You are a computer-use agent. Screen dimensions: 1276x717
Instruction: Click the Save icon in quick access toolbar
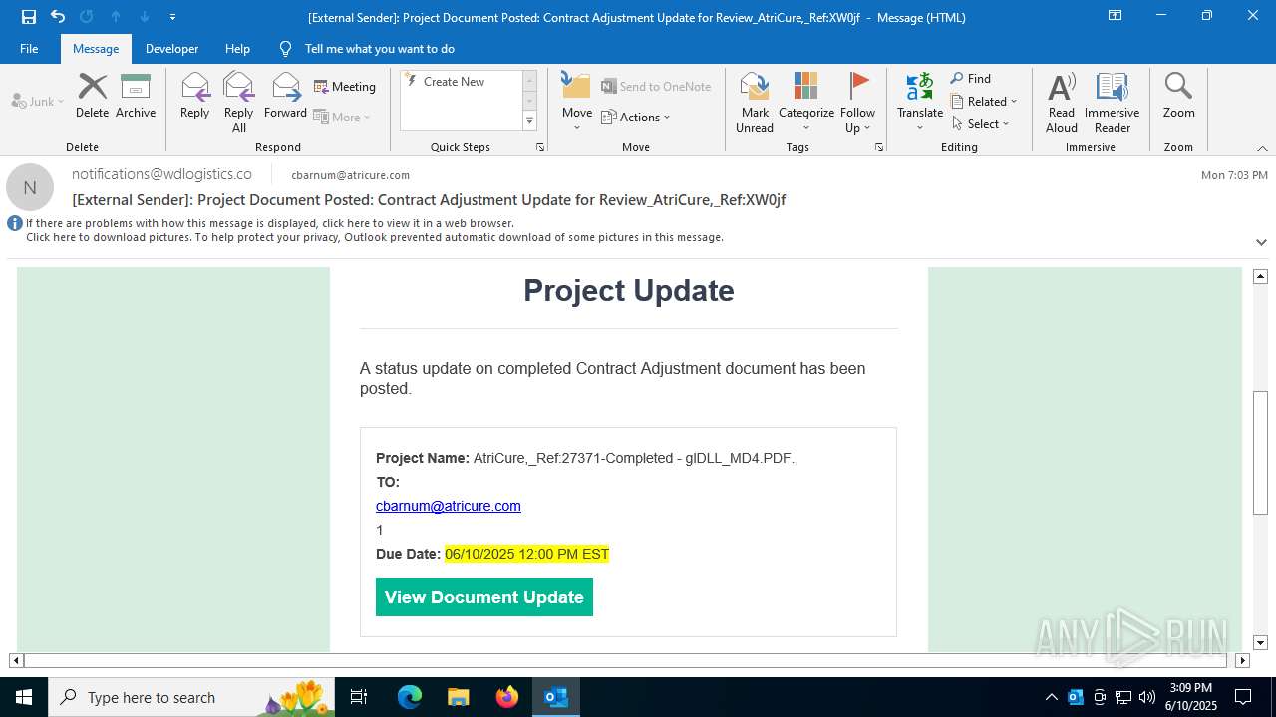[29, 16]
